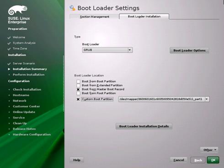Click the Boot Loader Settings title text
Image resolution: width=224 pixels, height=168 pixels.
pos(108,8)
